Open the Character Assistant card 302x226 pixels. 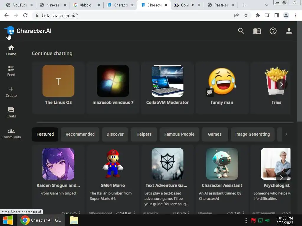click(222, 180)
